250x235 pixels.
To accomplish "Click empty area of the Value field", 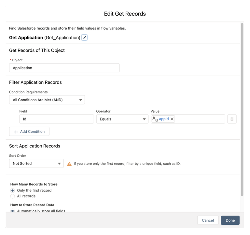I will [199, 119].
